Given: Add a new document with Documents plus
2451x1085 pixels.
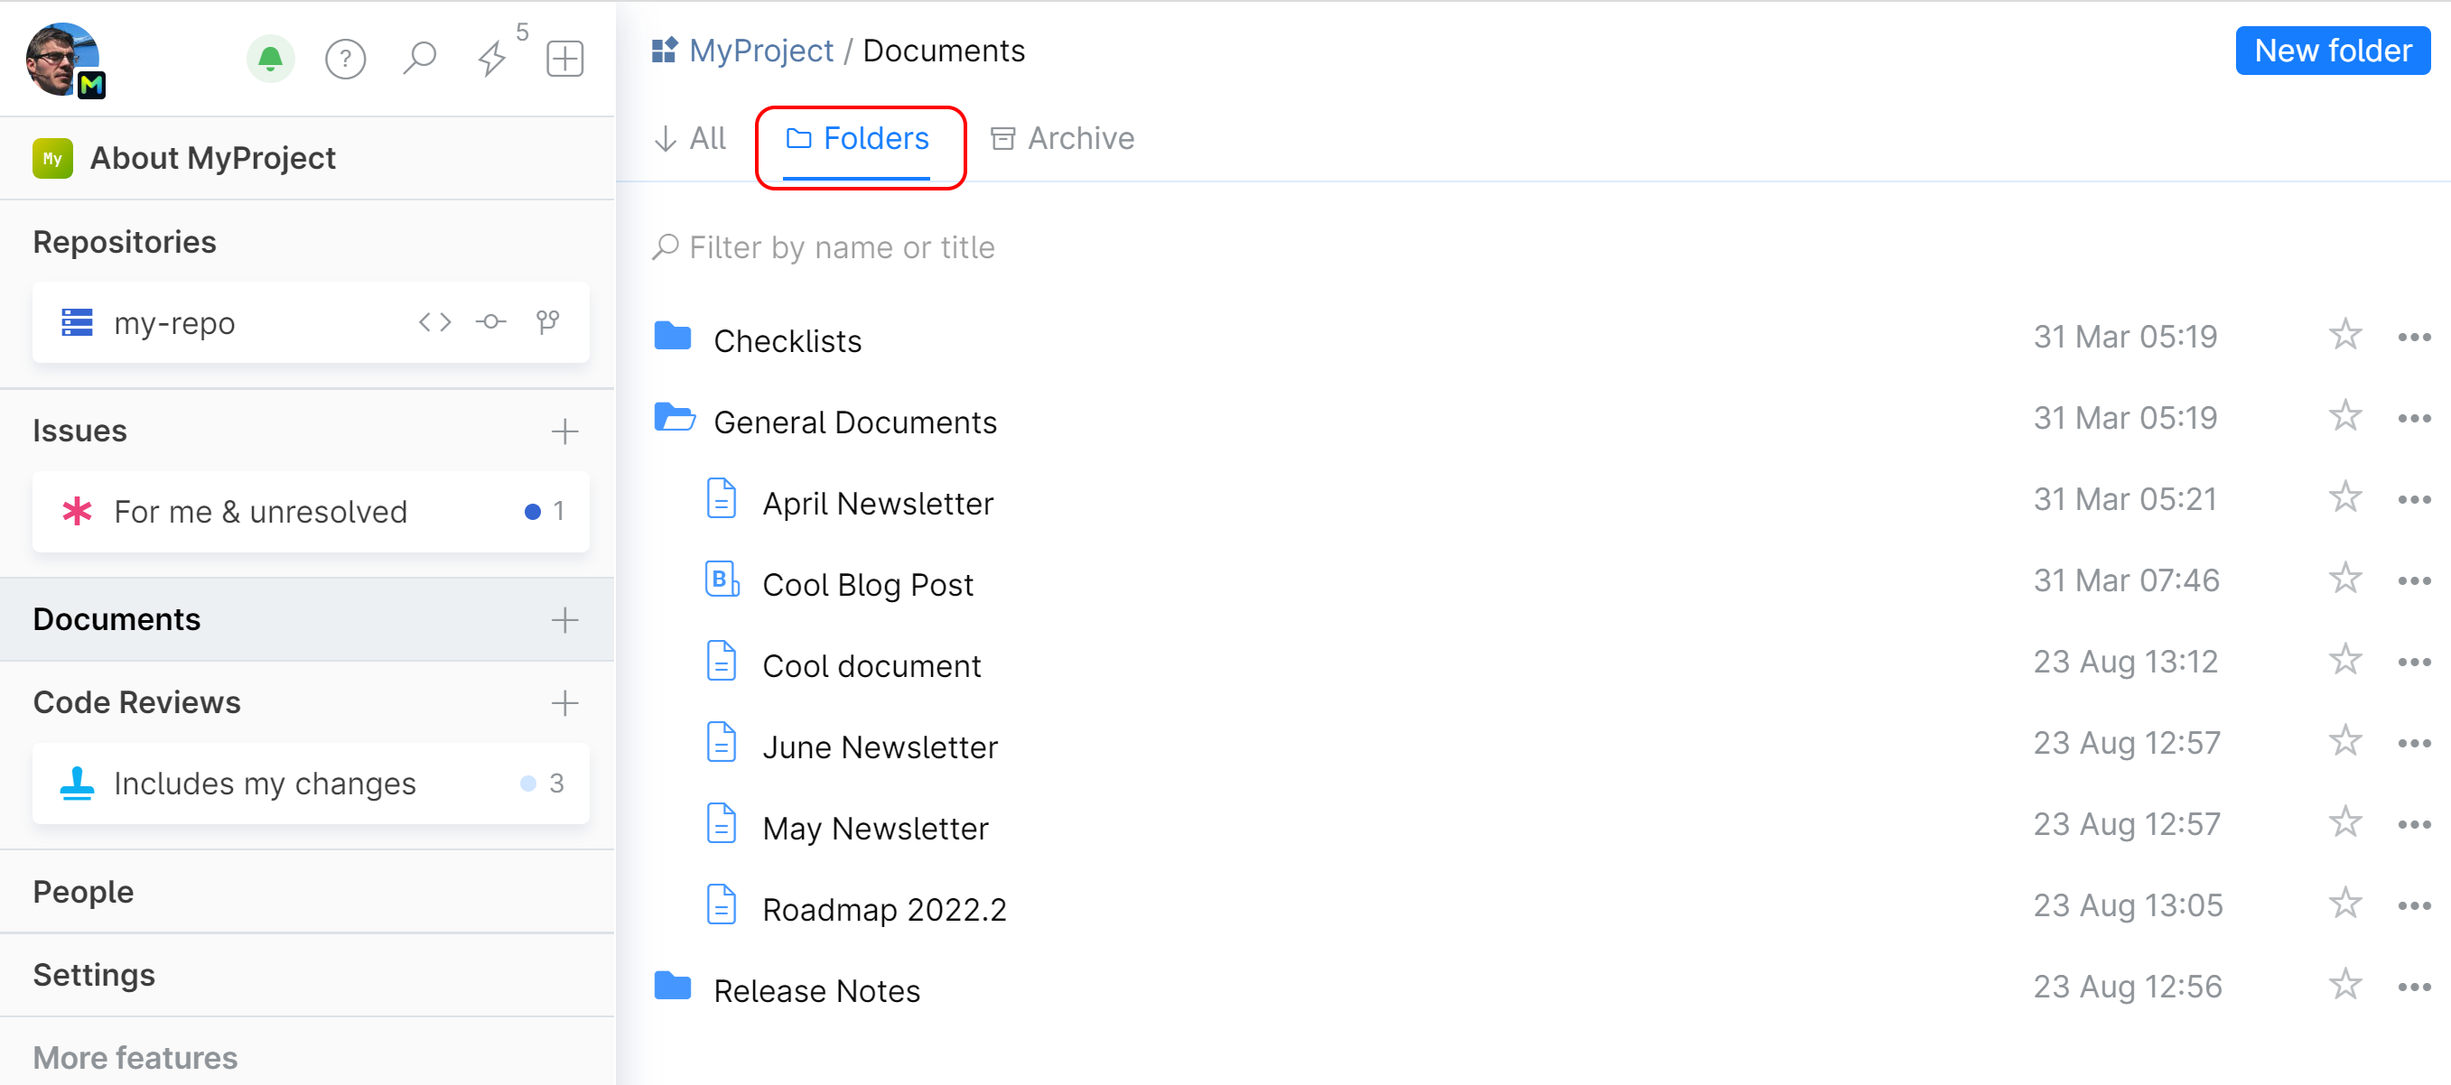Looking at the screenshot, I should point(564,620).
